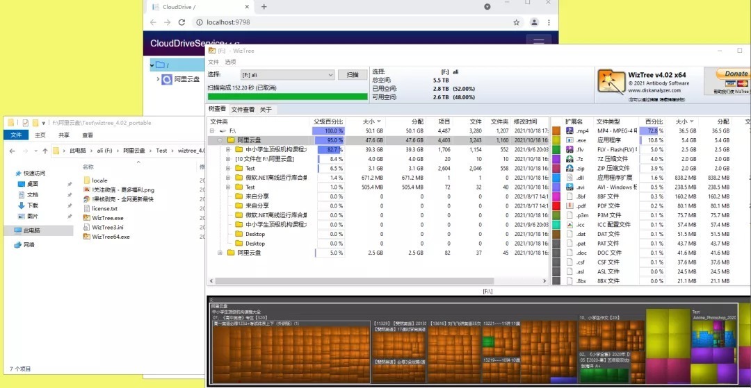Collapse the 阿里云盘 47.6 GB folder
751x388 pixels.
point(220,140)
